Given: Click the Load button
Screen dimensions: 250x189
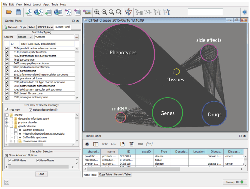Looking at the screenshot, I should tap(41, 174).
